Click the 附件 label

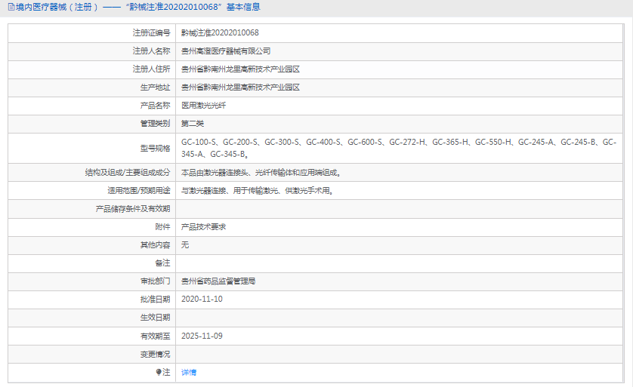(x=162, y=227)
